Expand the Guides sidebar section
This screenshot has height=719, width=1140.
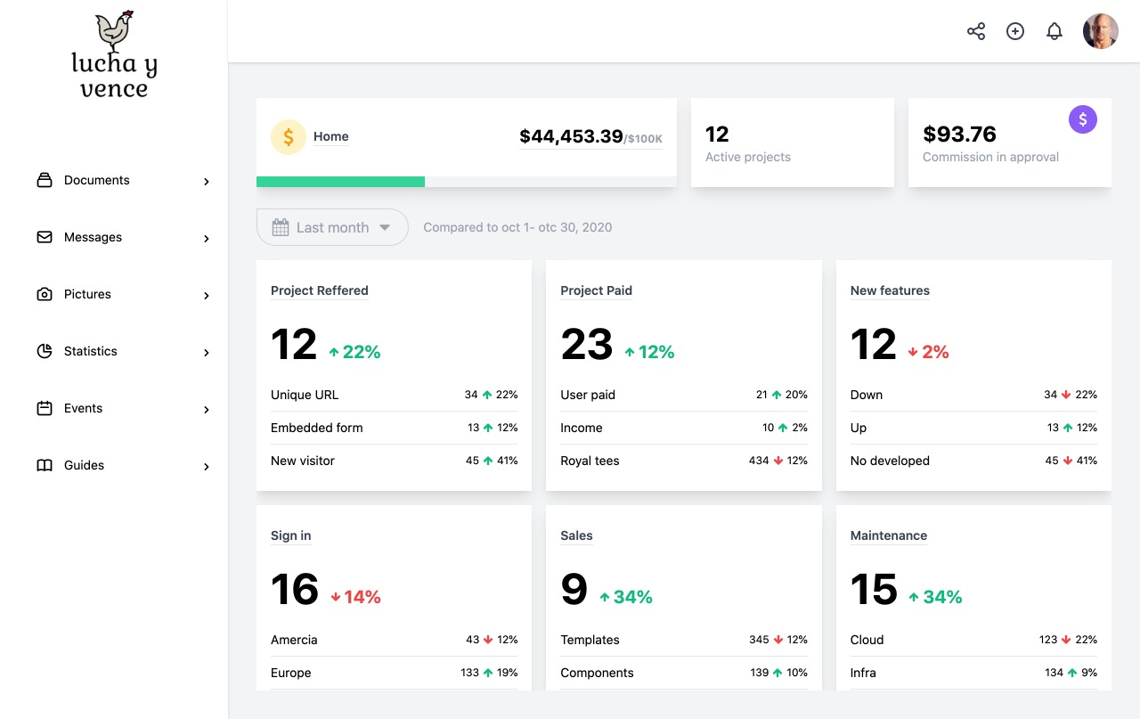pyautogui.click(x=207, y=466)
